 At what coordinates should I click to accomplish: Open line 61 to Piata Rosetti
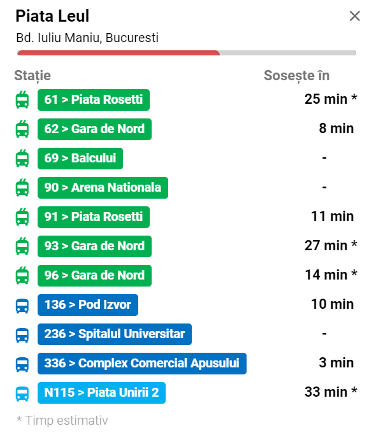pos(94,100)
